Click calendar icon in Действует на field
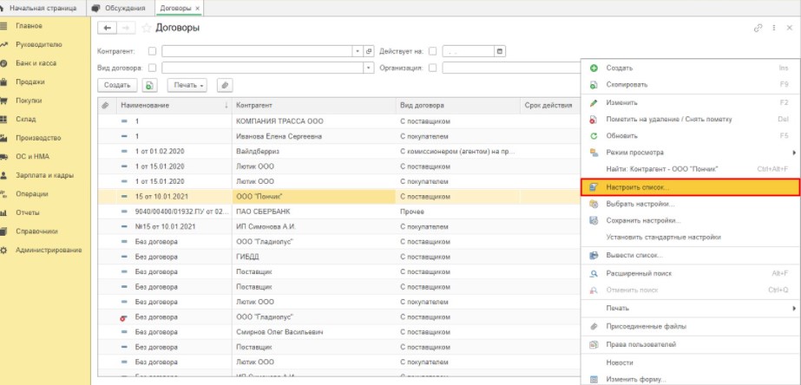This screenshot has width=801, height=385. pos(499,51)
